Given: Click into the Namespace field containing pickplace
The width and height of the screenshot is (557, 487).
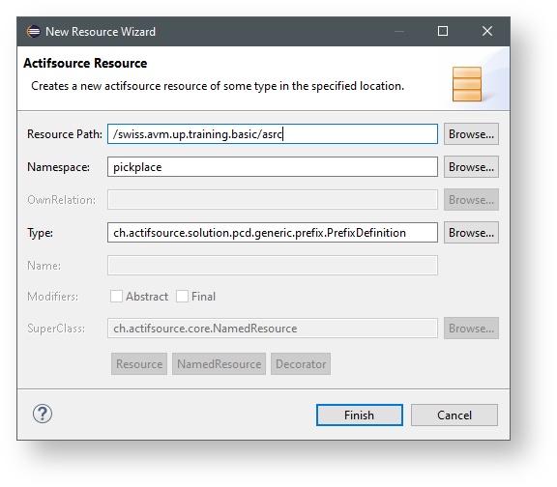Looking at the screenshot, I should point(273,167).
